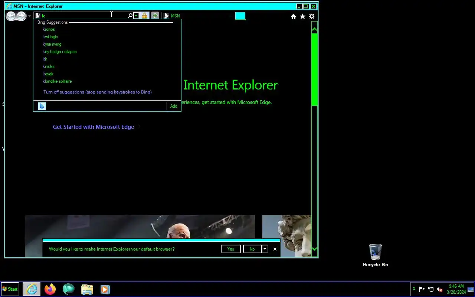Click the Action Center flag tray icon

coord(422,289)
